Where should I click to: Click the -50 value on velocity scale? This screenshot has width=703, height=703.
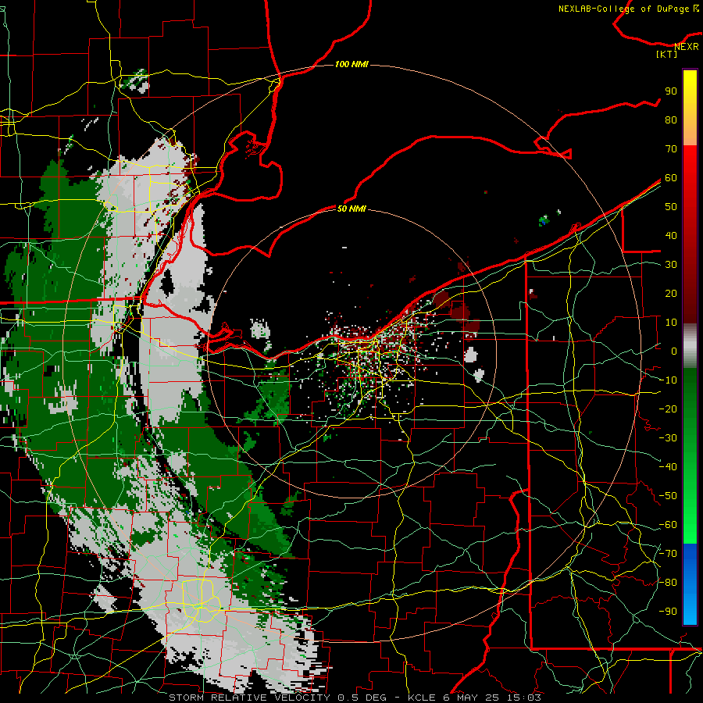(668, 496)
